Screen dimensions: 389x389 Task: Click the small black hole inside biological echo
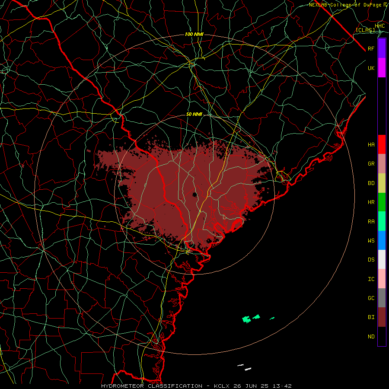coord(195,194)
